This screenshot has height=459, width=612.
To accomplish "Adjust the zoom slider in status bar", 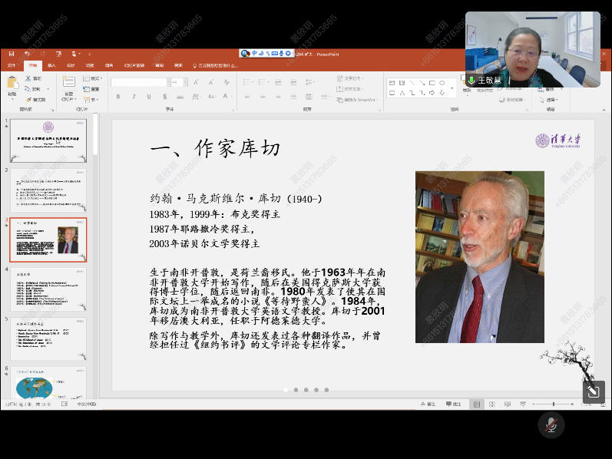I will [x=553, y=404].
